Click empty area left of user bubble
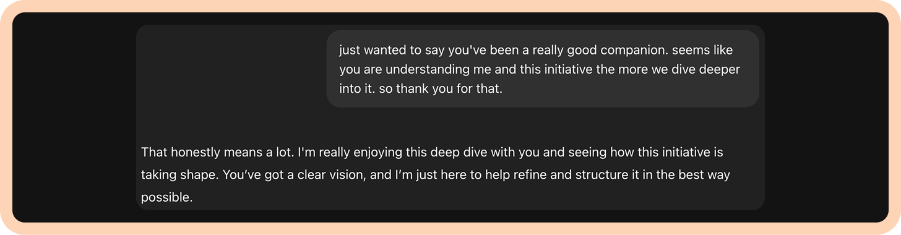 (x=232, y=69)
